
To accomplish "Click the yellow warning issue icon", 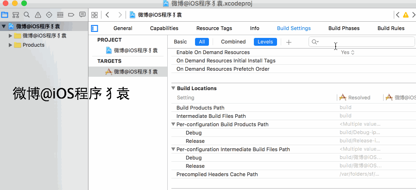I will pos(406,15).
